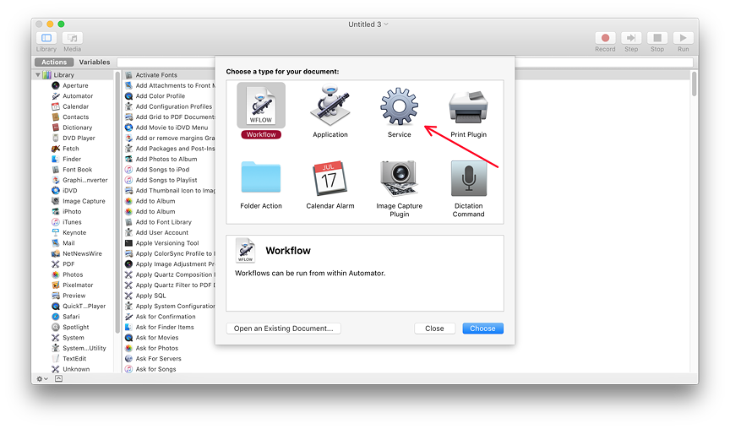The width and height of the screenshot is (730, 429).
Task: Select the Folder Action type
Action: click(261, 184)
